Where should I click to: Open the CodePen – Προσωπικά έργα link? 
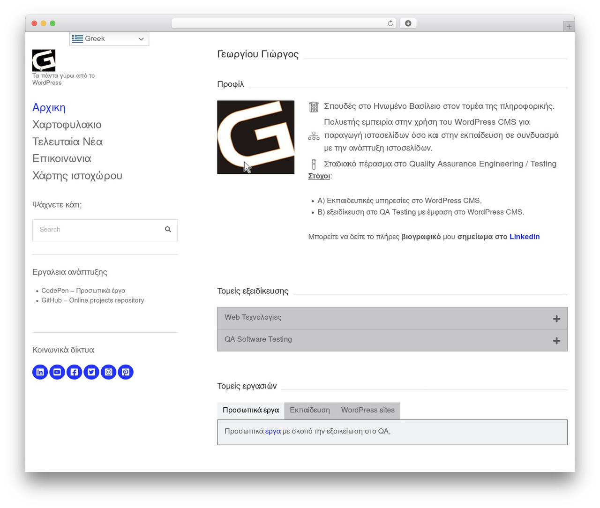pyautogui.click(x=83, y=291)
